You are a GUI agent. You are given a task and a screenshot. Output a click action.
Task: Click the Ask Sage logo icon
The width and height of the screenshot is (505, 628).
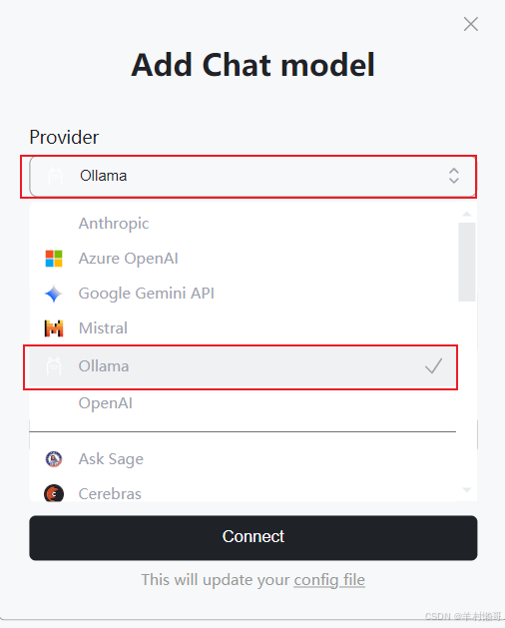(54, 459)
